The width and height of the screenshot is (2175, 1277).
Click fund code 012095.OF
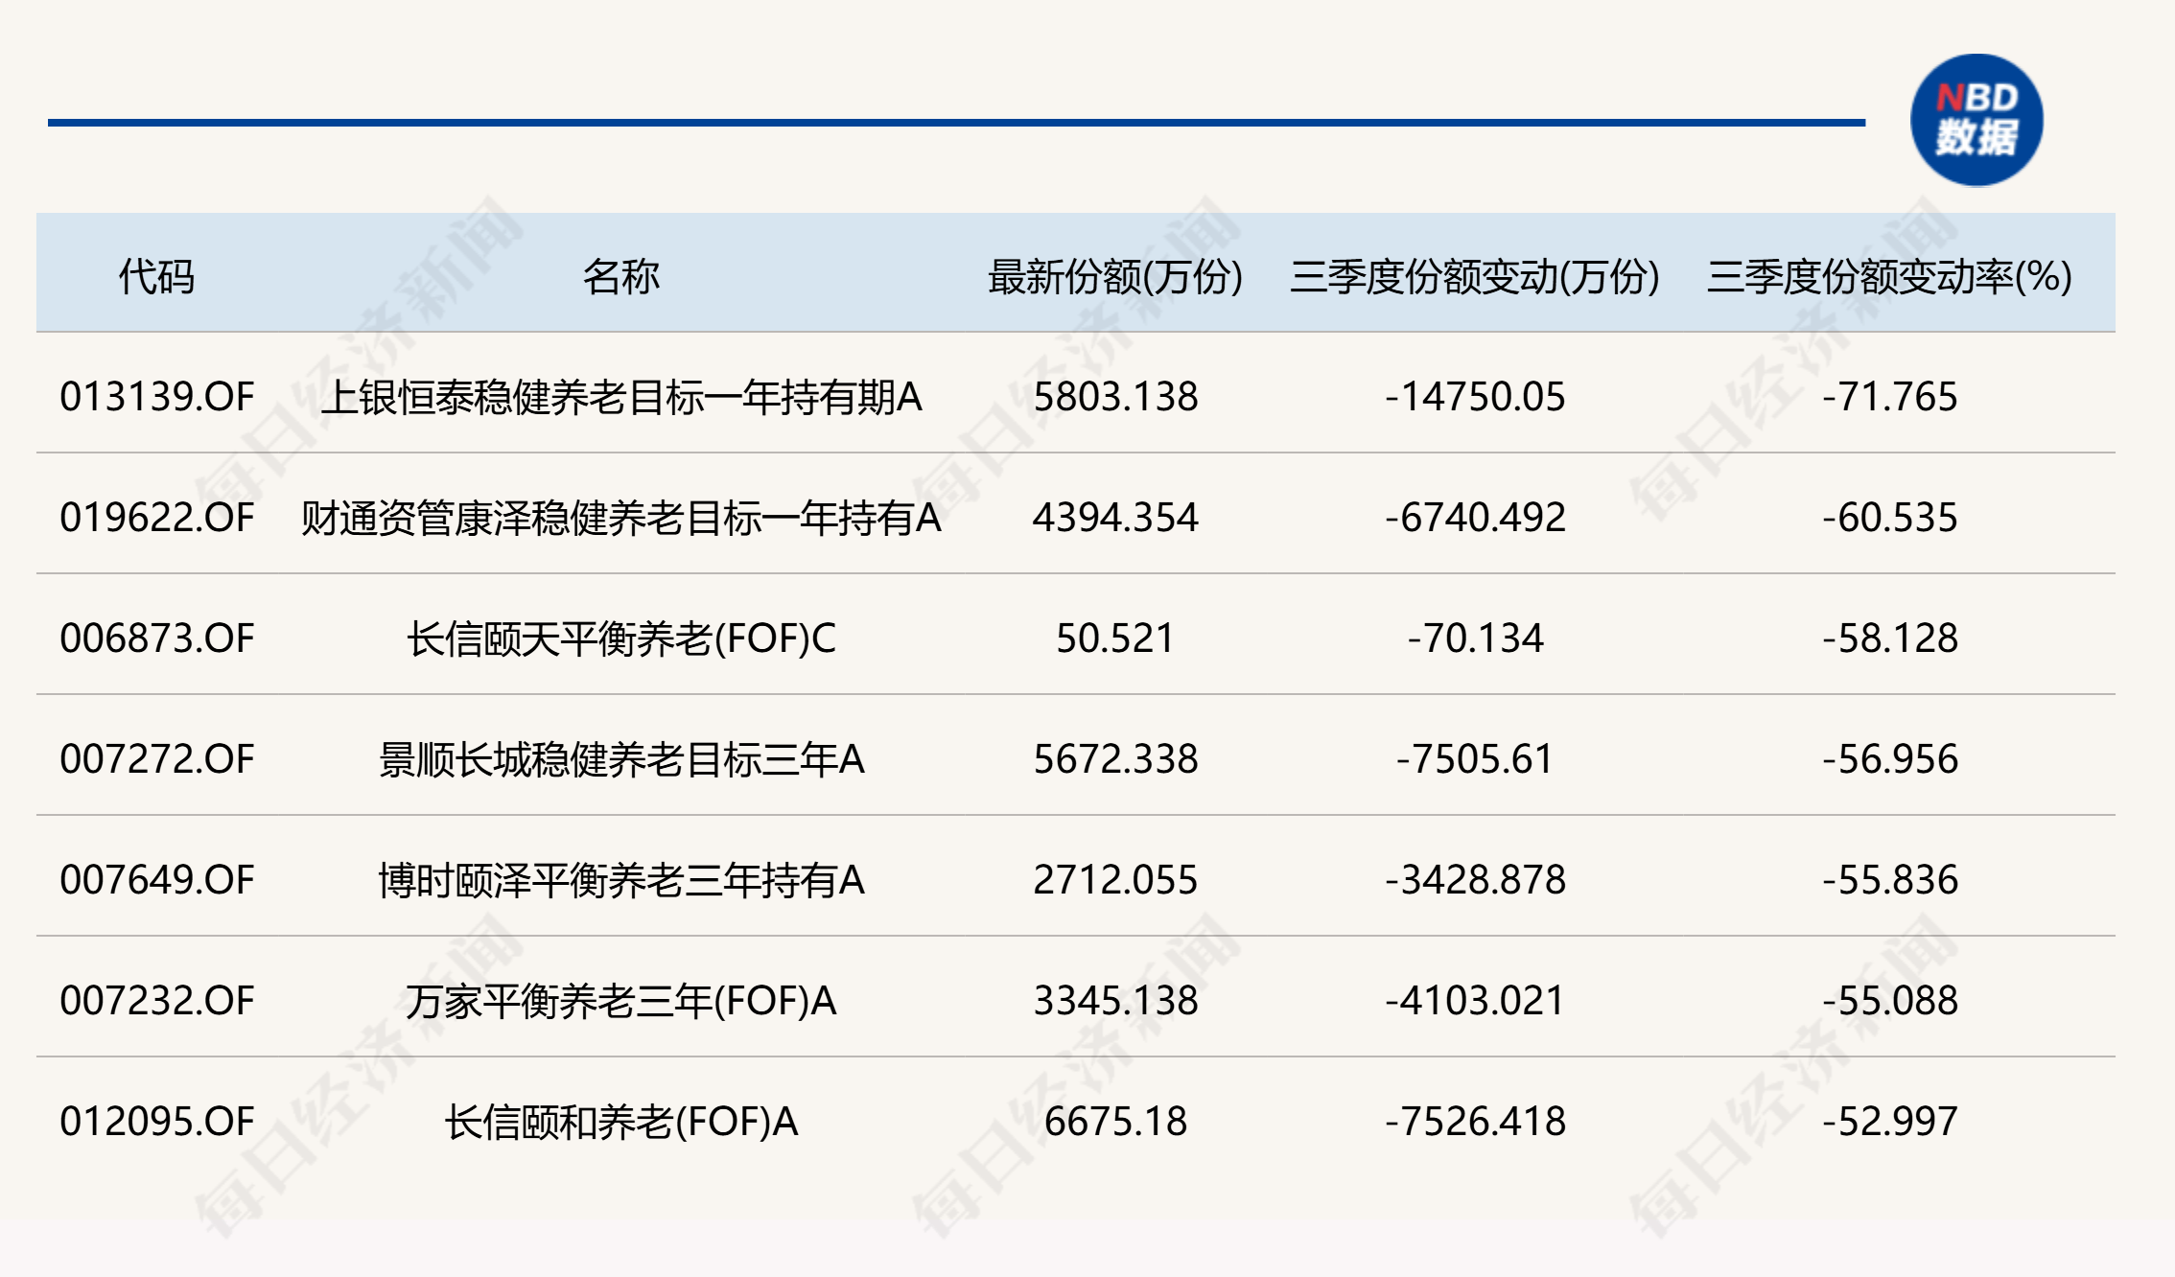[x=156, y=1122]
